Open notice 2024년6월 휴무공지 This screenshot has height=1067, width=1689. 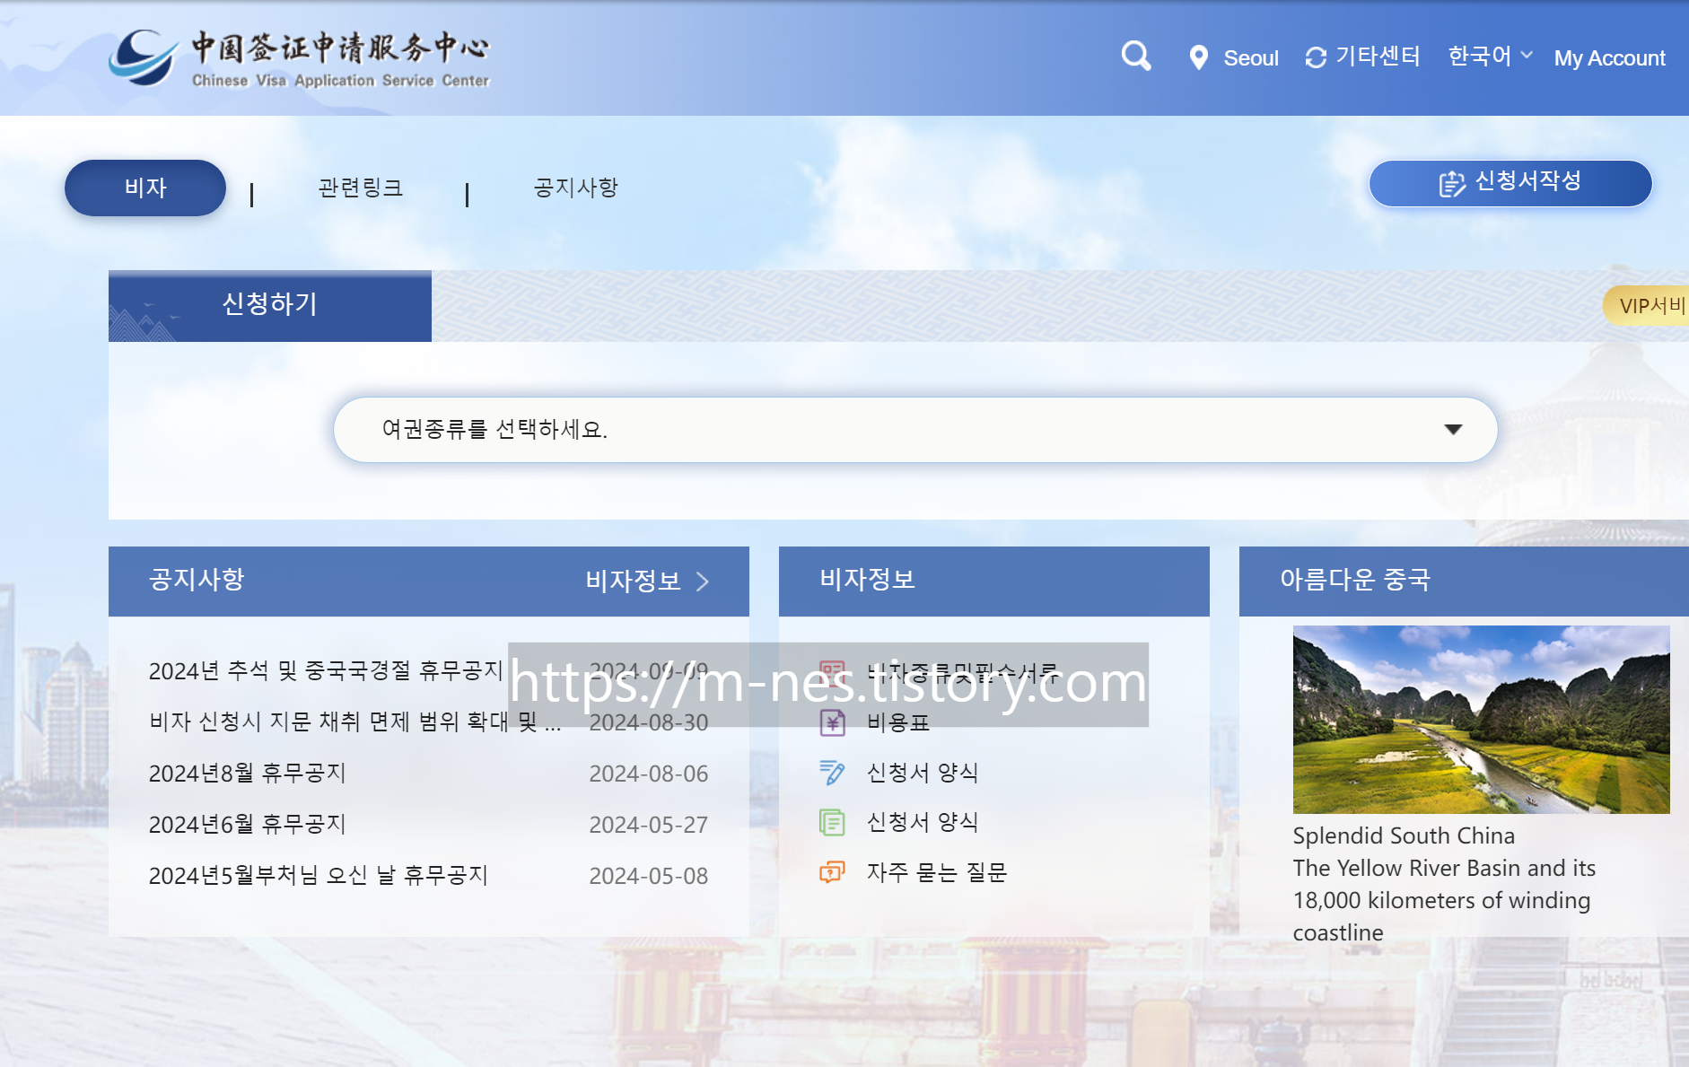(x=248, y=825)
